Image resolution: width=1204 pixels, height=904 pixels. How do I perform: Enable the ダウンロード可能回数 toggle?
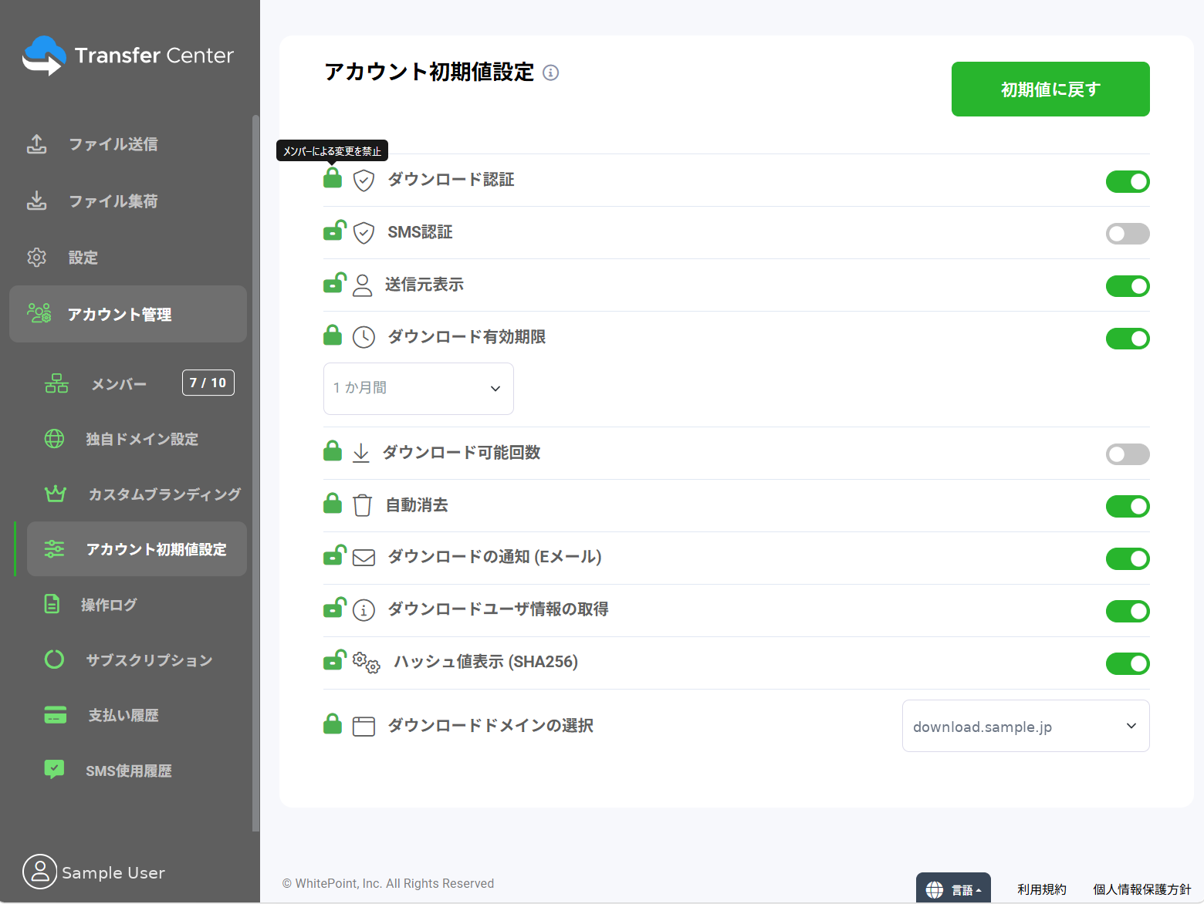pos(1128,454)
